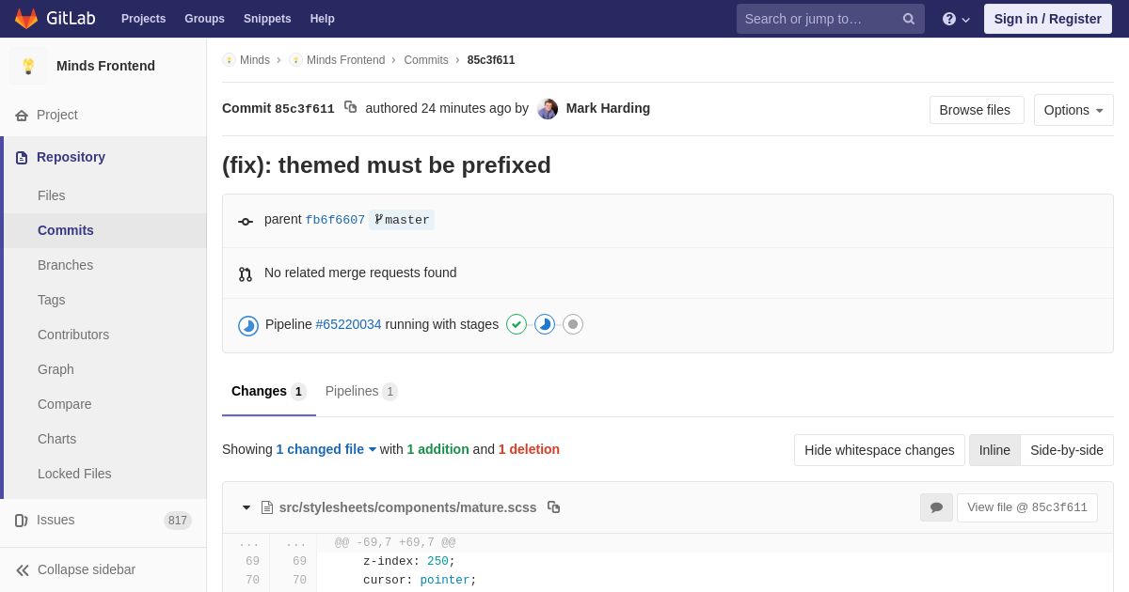Screen dimensions: 1129x592
Task: Click the parent commit node icon
Action: point(246,222)
